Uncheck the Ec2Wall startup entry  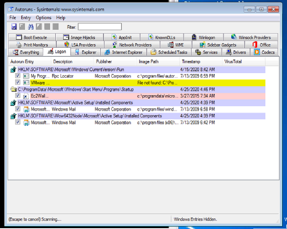18,96
